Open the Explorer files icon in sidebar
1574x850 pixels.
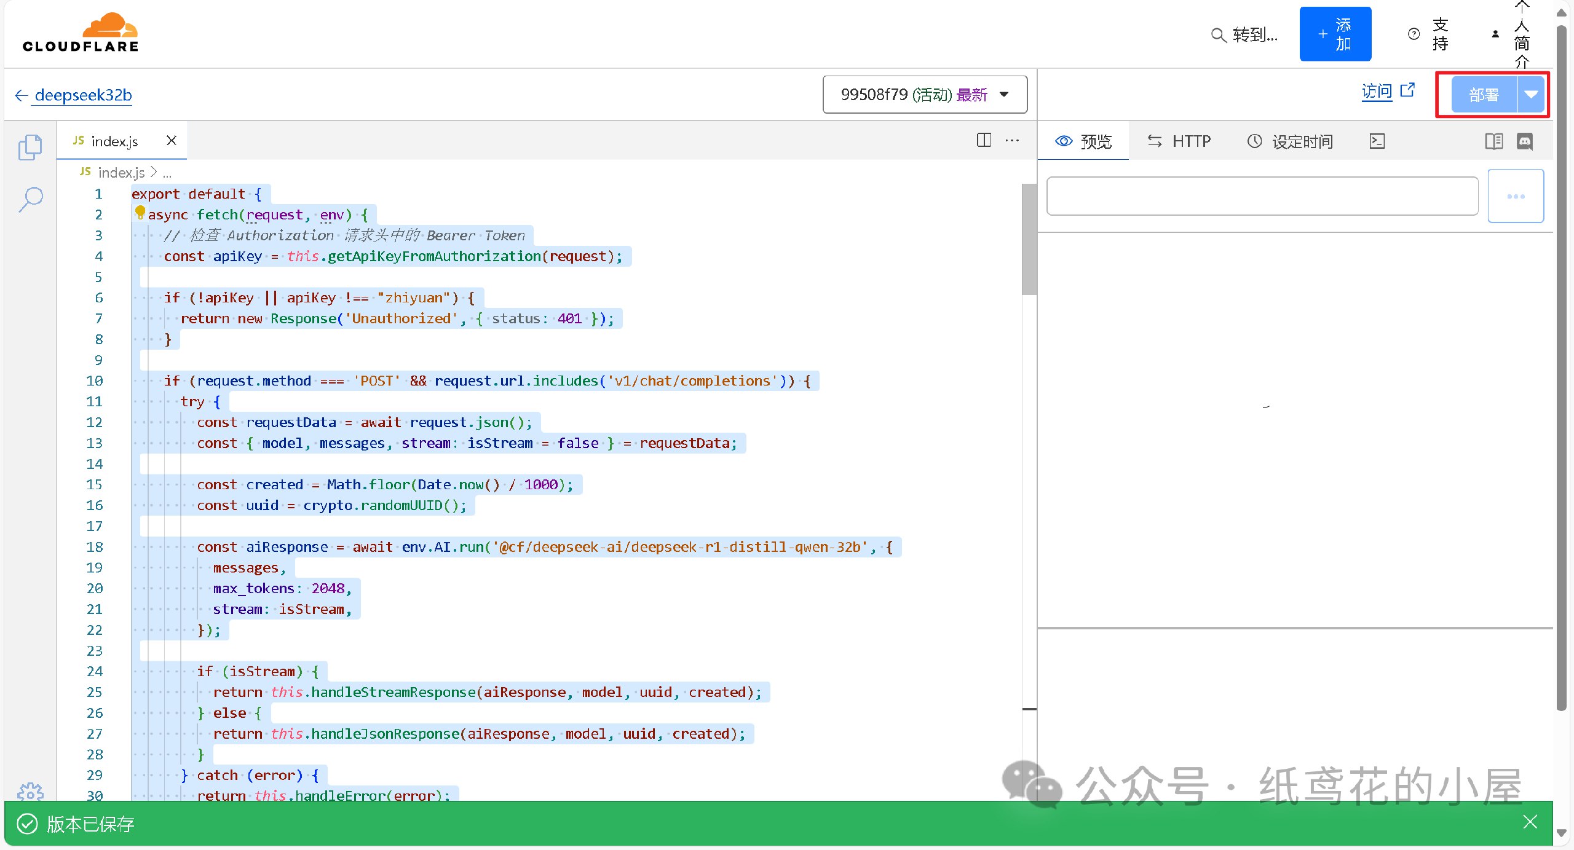pyautogui.click(x=30, y=148)
